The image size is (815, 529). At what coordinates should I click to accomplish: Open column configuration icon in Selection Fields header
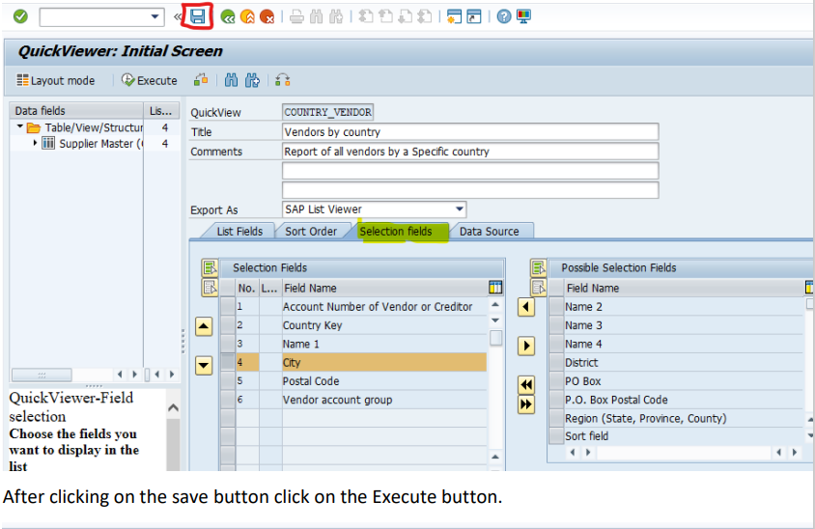(x=495, y=288)
